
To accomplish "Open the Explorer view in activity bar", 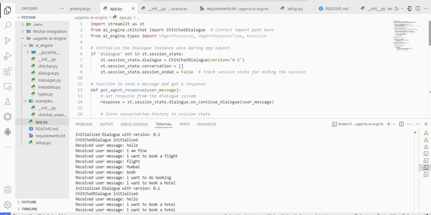I will point(7,10).
